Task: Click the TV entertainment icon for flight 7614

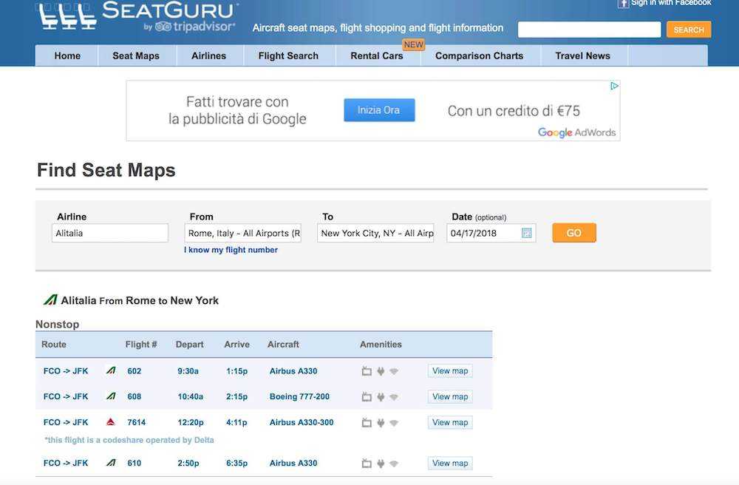Action: [x=367, y=423]
